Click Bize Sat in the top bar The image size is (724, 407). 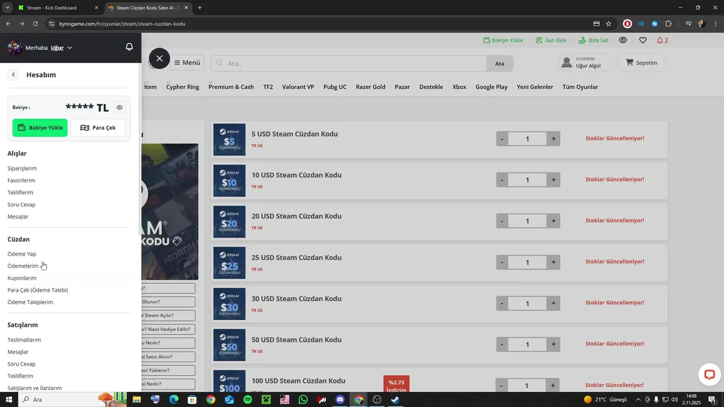coord(593,40)
